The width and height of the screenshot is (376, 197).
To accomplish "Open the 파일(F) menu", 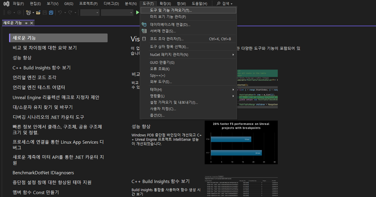I will [x=18, y=3].
